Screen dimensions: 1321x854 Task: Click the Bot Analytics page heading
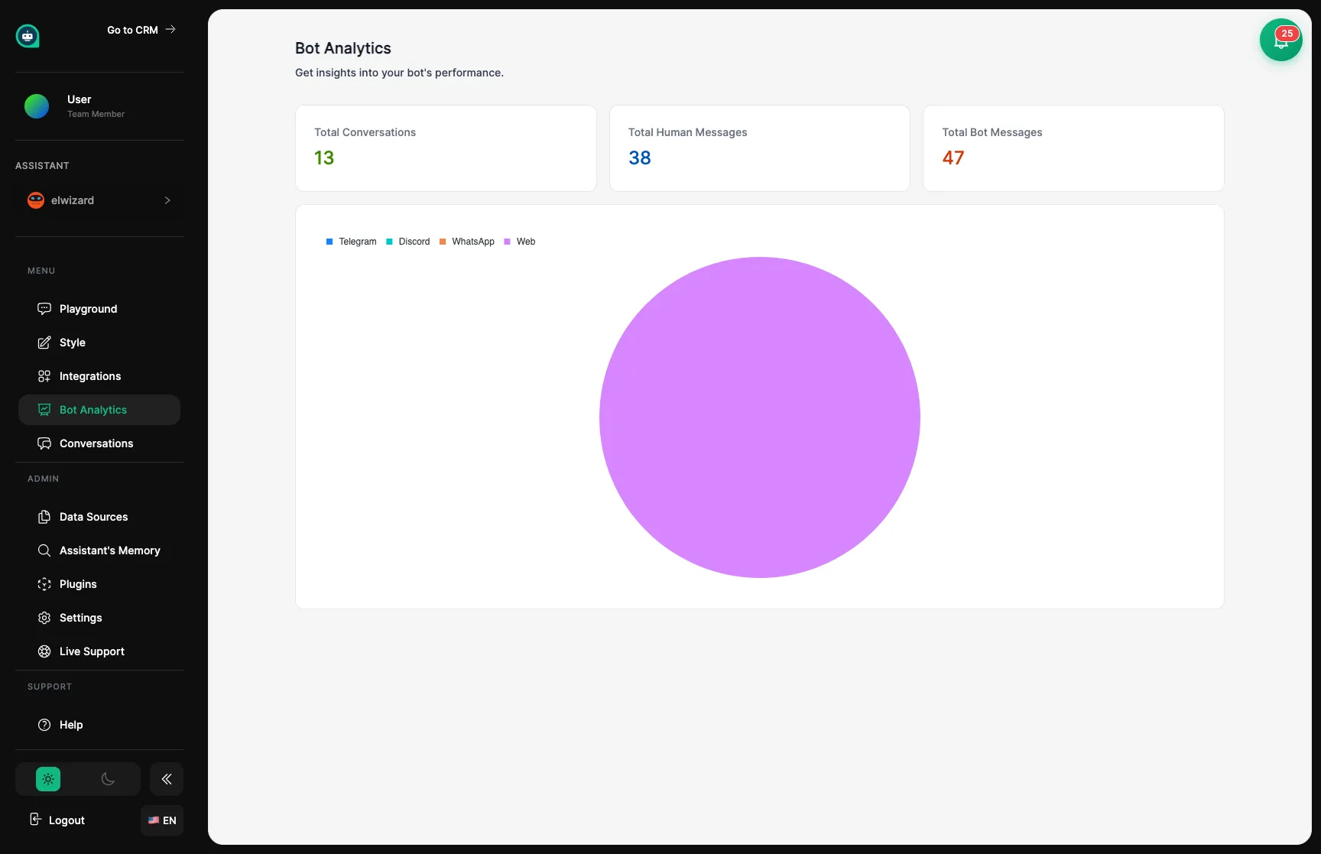pyautogui.click(x=343, y=48)
